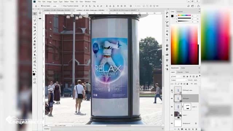The width and height of the screenshot is (233, 131).
Task: Open the Character panel icon
Action: pyautogui.click(x=167, y=31)
